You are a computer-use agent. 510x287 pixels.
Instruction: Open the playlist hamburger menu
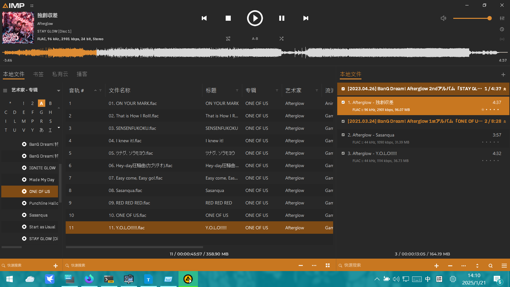(504, 266)
